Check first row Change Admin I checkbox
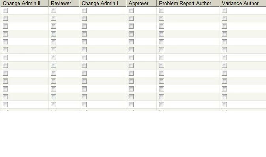Viewport: 266px width, 157px height. pyautogui.click(x=84, y=11)
